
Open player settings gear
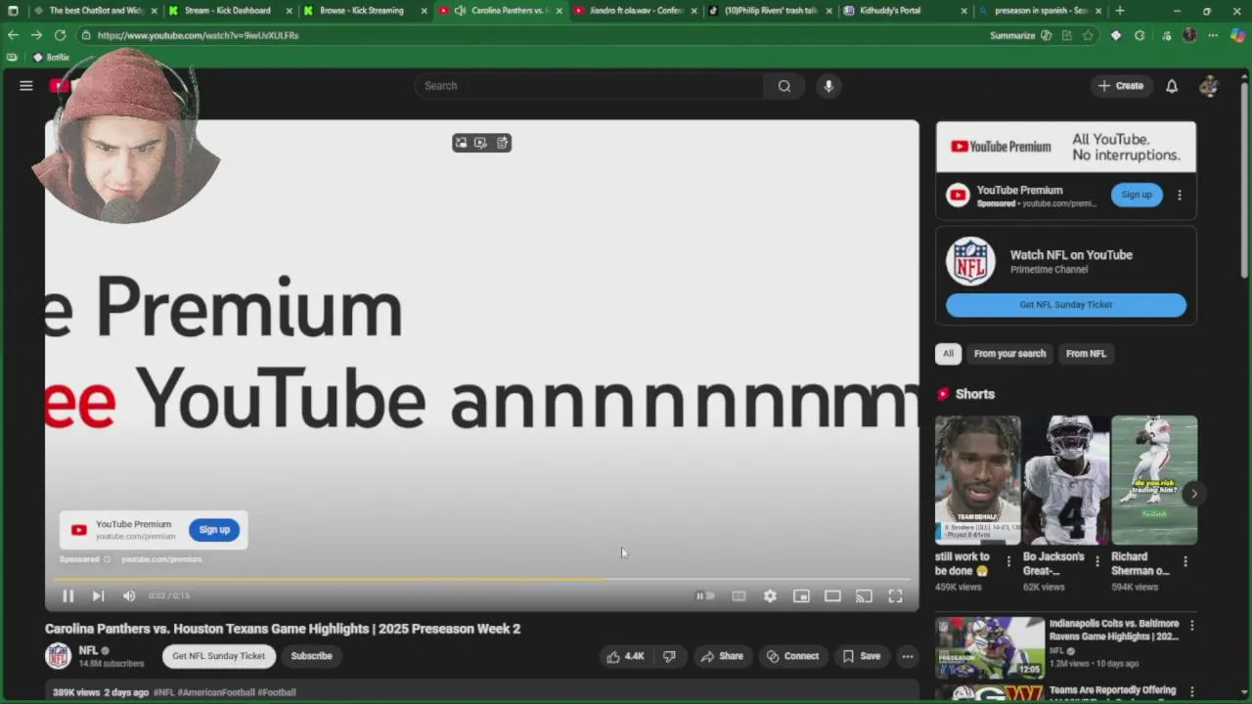[770, 595]
